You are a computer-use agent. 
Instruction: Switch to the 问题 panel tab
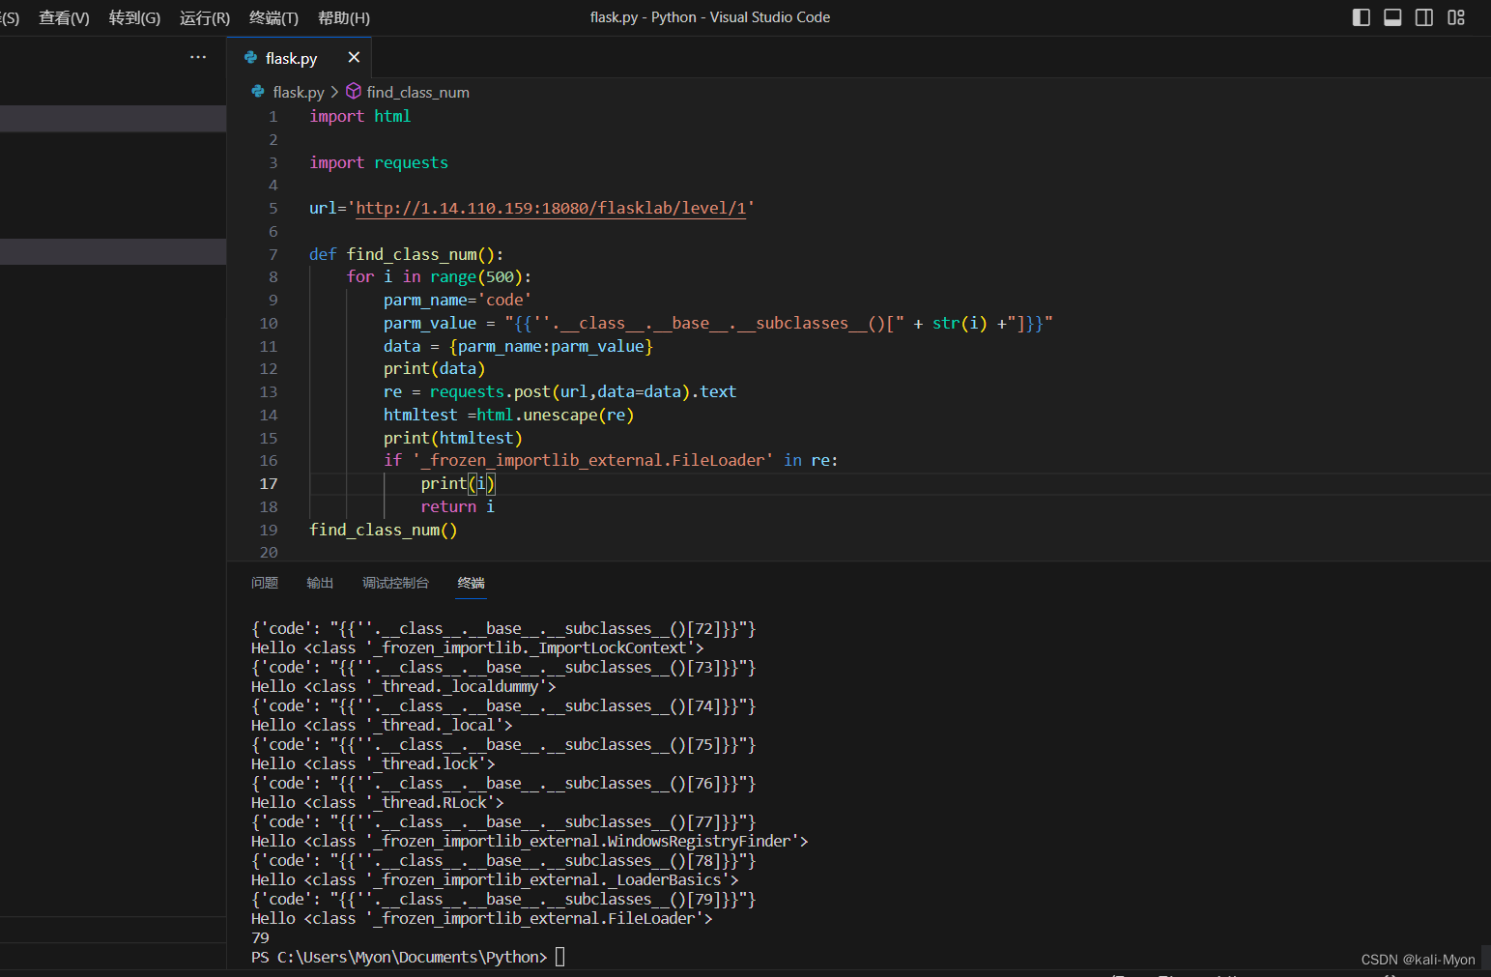tap(265, 583)
